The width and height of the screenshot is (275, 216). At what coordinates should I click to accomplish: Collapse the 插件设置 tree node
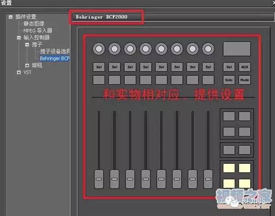coord(11,17)
